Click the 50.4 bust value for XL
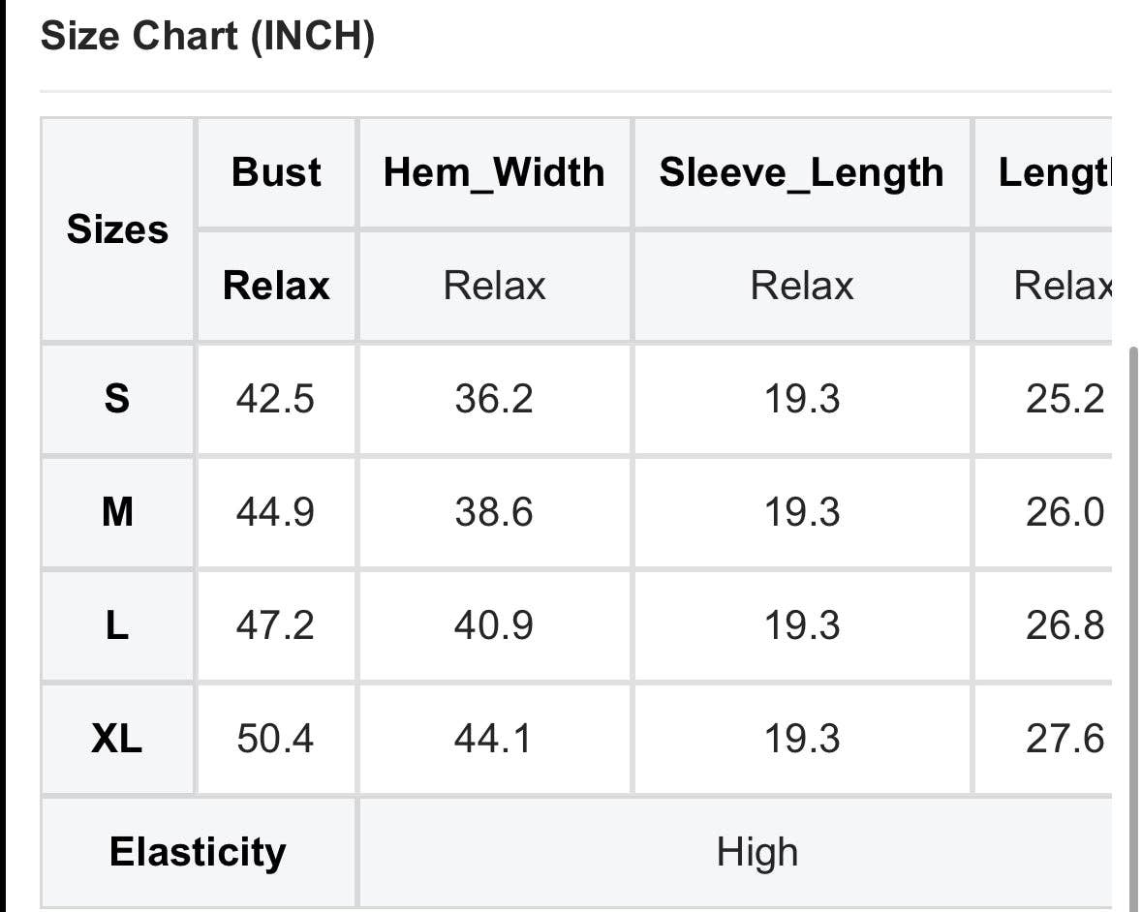 click(x=275, y=738)
